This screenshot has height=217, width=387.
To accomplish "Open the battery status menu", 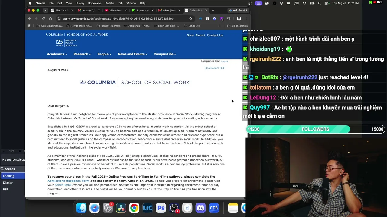I will pyautogui.click(x=312, y=3).
